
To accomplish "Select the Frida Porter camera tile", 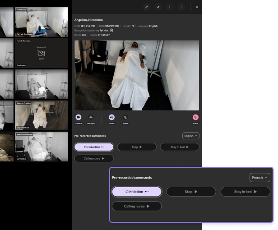I will (x=42, y=22).
